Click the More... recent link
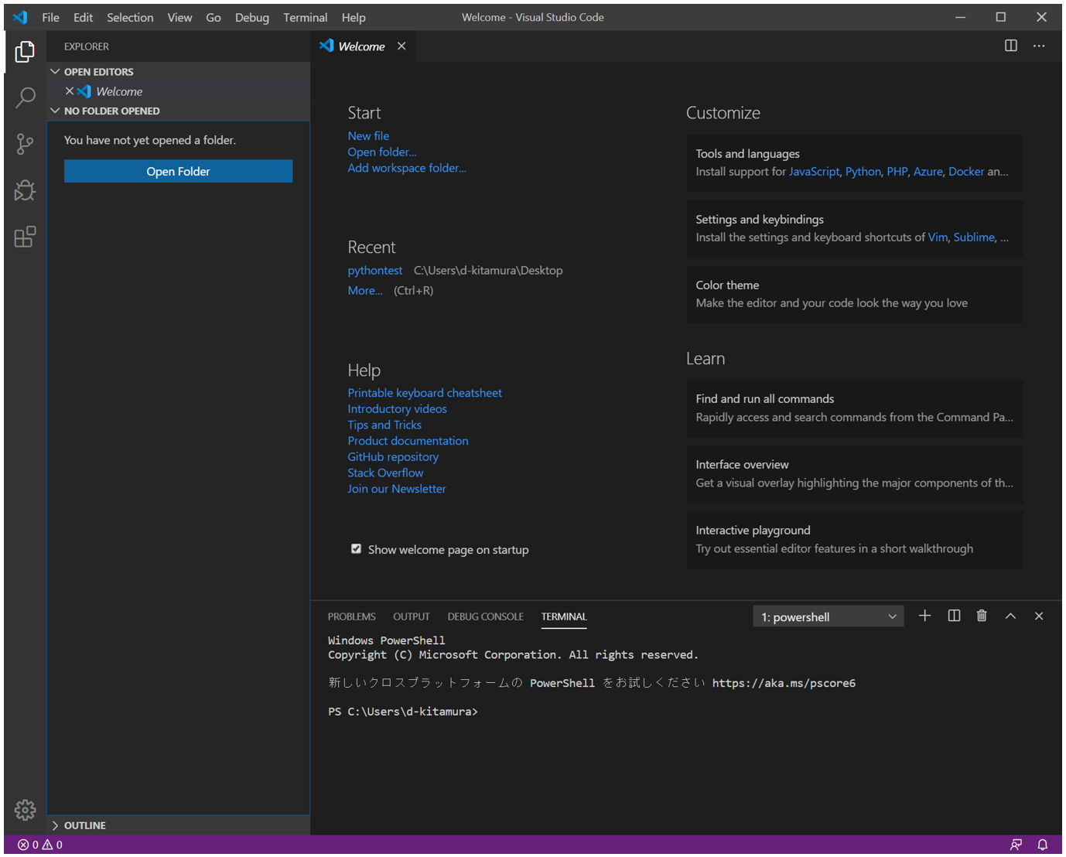The height and width of the screenshot is (857, 1066). 365,290
